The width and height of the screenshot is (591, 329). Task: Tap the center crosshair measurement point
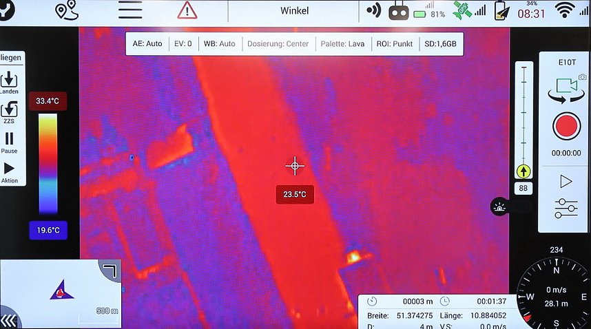coord(295,166)
